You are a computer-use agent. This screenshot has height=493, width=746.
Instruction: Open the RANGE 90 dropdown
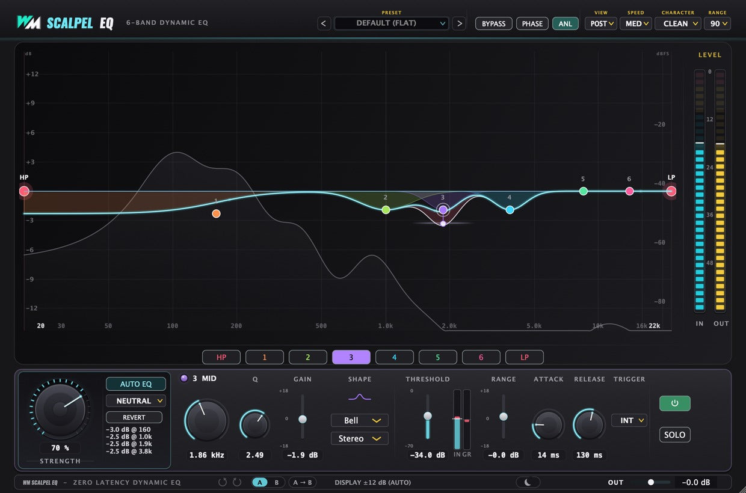pyautogui.click(x=717, y=23)
